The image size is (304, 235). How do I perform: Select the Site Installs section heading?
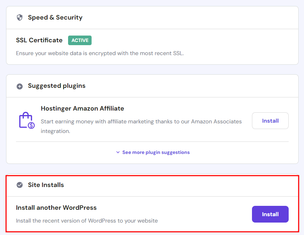coord(46,185)
